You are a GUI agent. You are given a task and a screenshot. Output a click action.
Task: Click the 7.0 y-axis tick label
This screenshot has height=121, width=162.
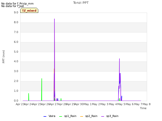point(16,32)
